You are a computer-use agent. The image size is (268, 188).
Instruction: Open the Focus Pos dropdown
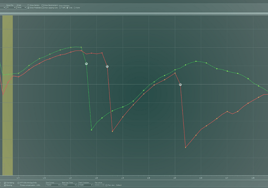pos(11,7)
